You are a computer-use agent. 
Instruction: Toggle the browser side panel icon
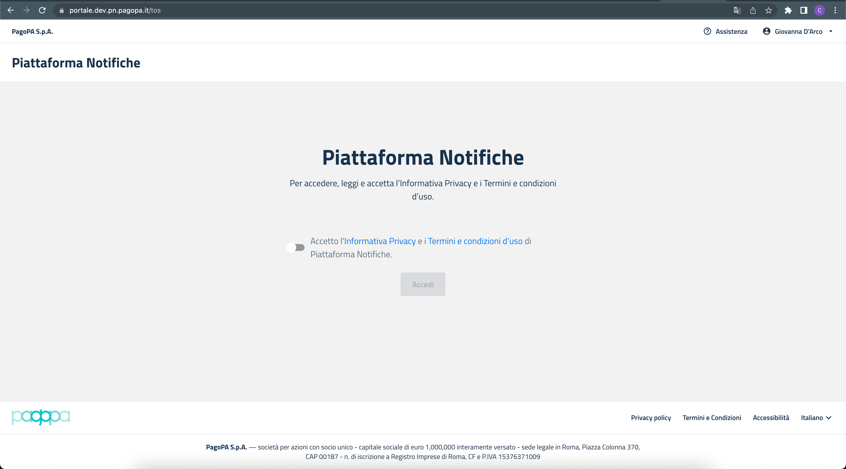[x=804, y=10]
